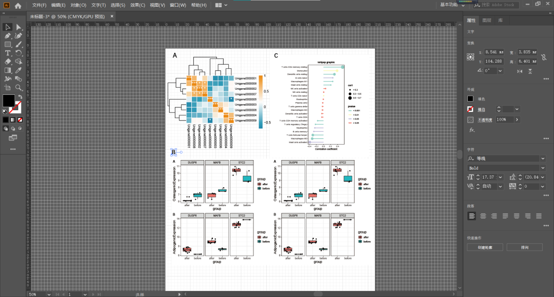Open the font size dropdown arrow

[500, 177]
